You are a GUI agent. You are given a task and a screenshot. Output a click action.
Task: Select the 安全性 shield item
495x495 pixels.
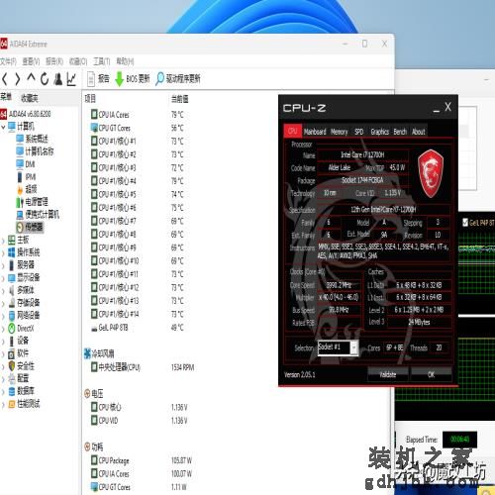[x=21, y=366]
